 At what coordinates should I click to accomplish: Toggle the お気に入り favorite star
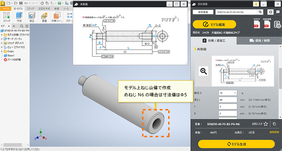266,124
